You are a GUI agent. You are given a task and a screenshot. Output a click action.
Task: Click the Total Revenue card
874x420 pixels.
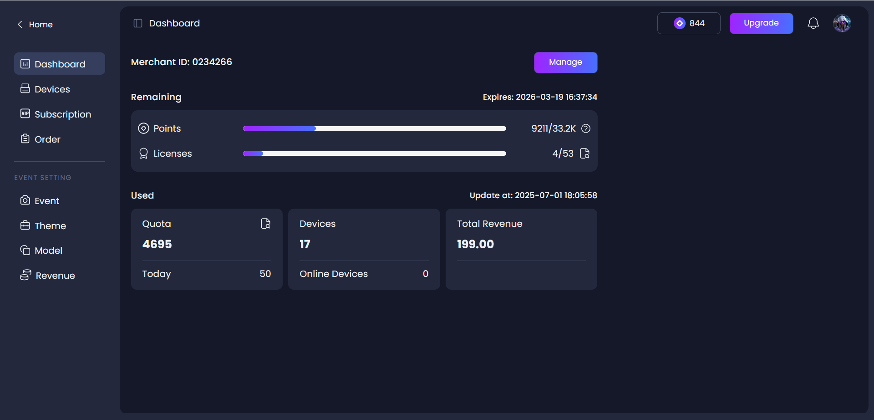tap(521, 249)
